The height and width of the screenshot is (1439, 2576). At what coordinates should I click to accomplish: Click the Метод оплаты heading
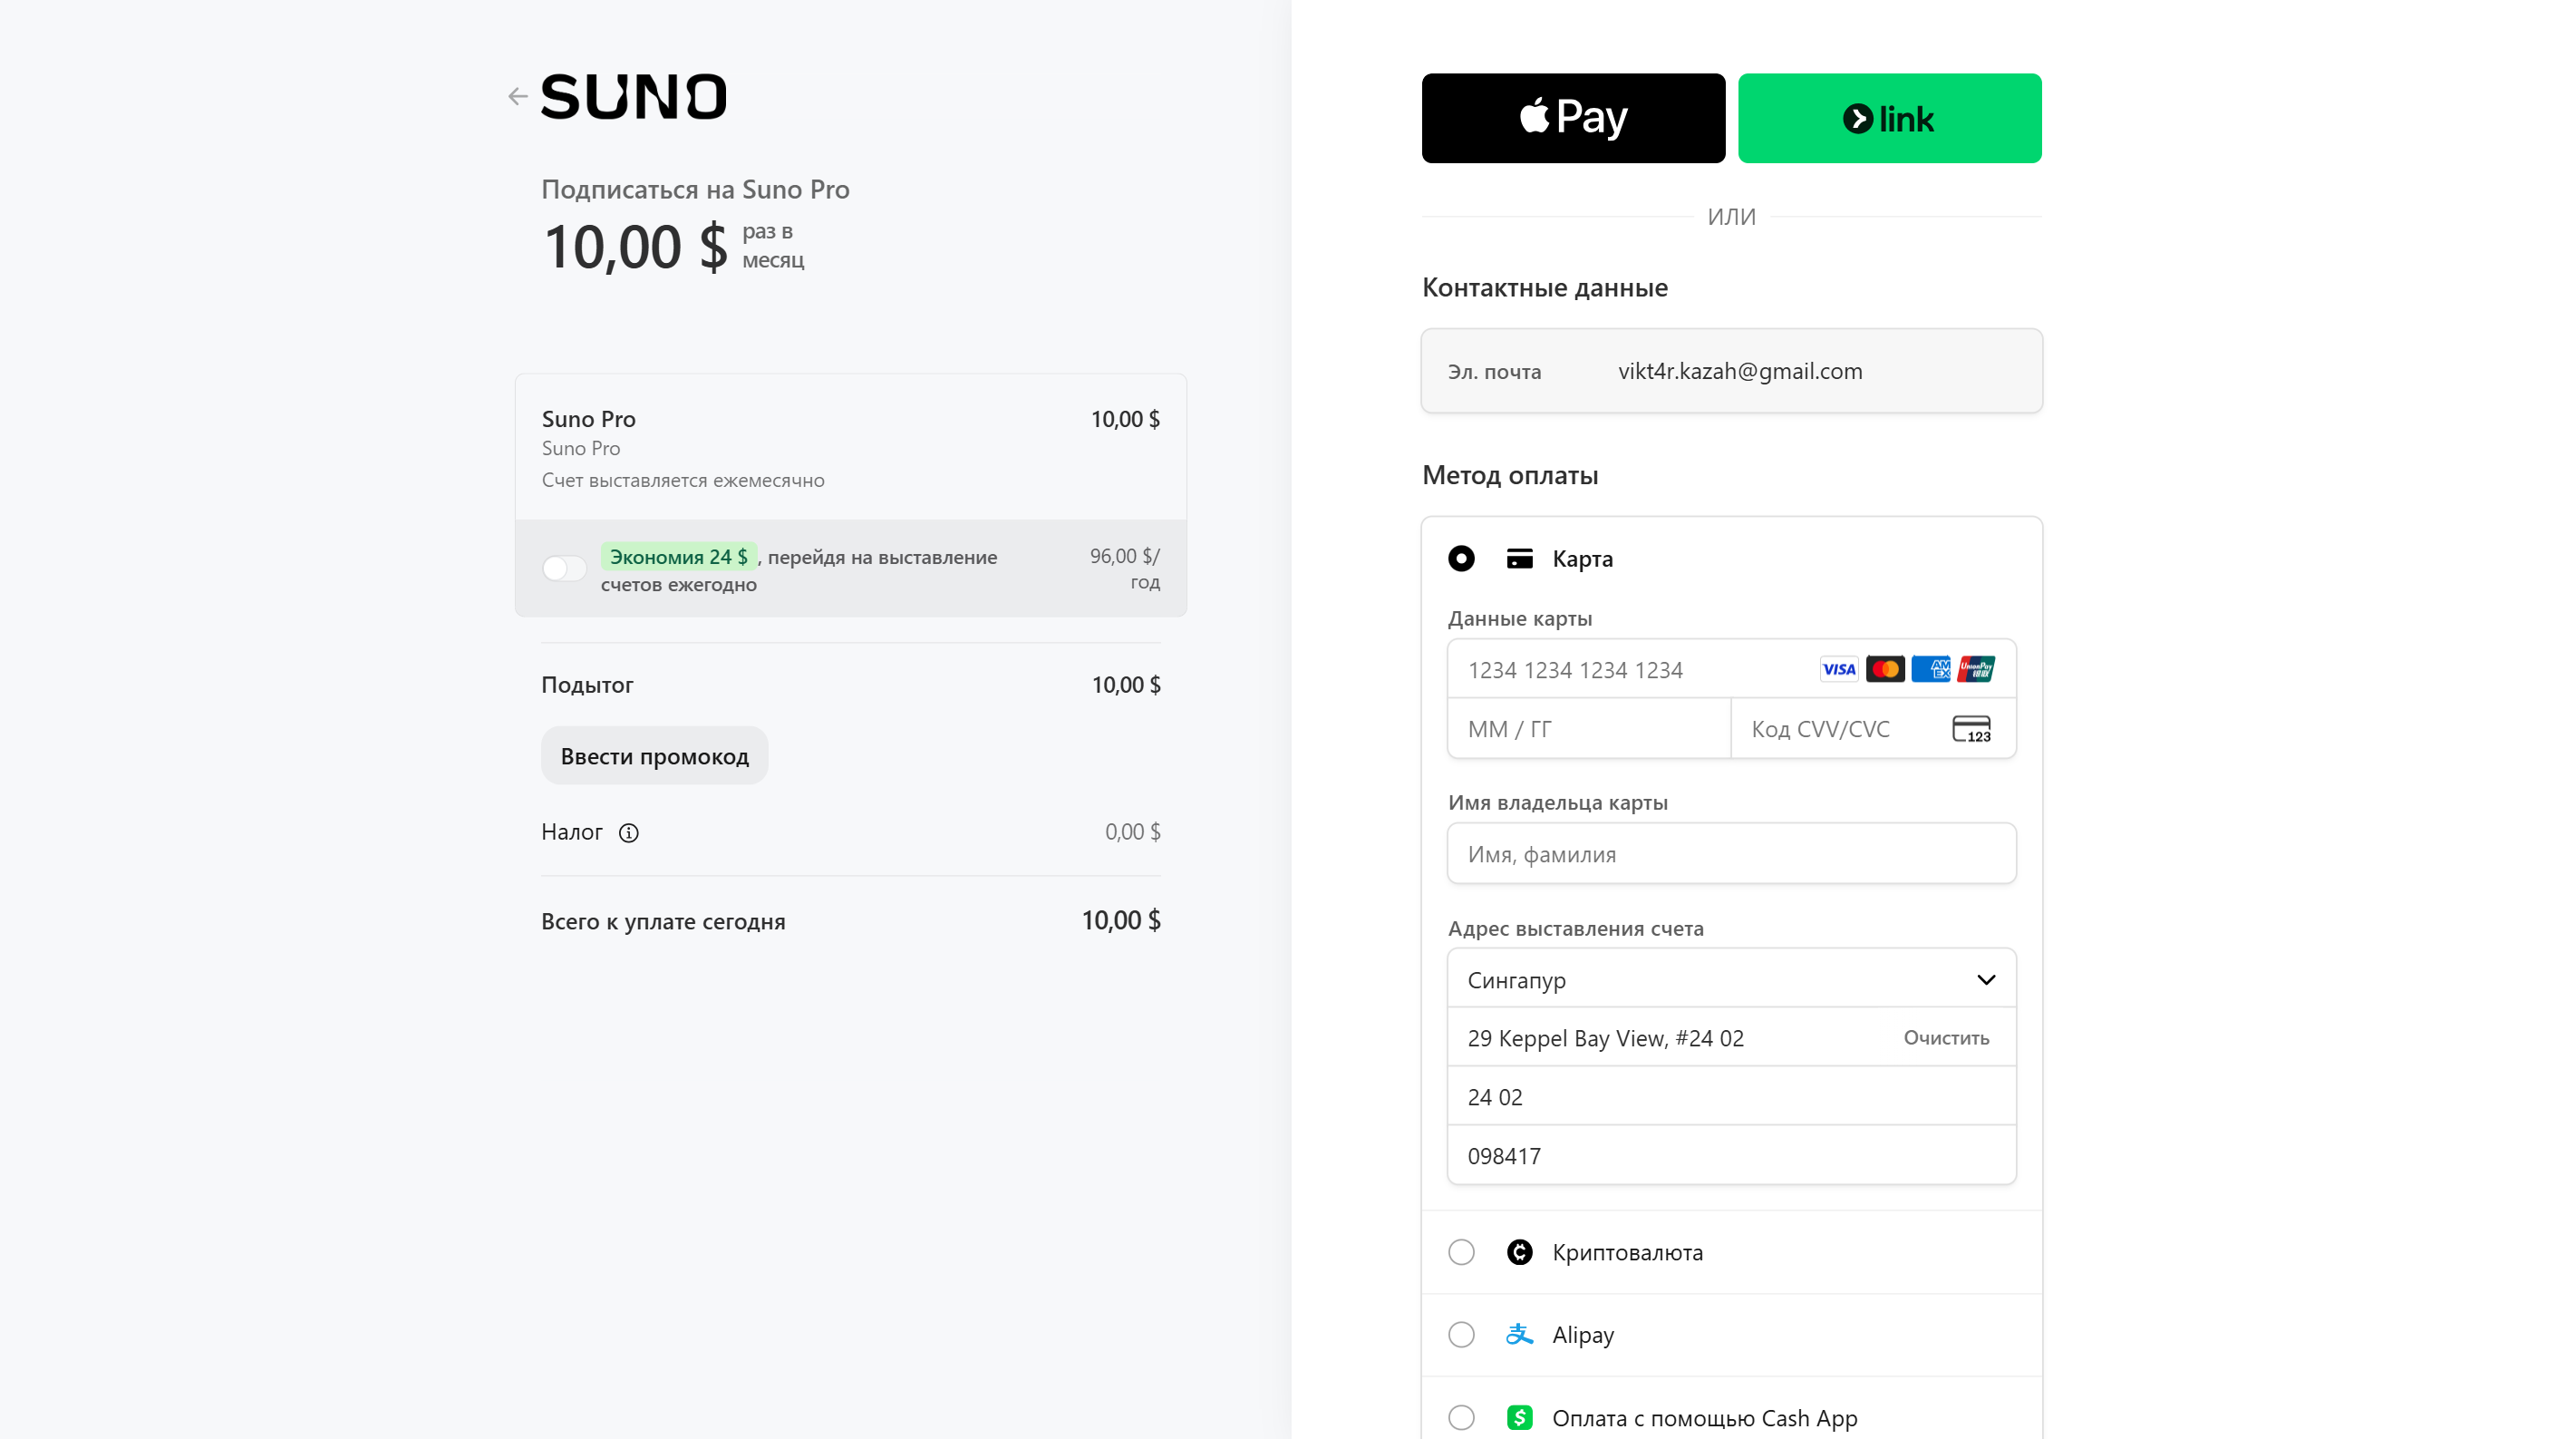click(x=1509, y=474)
